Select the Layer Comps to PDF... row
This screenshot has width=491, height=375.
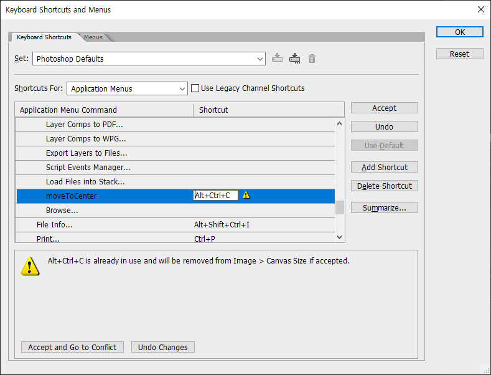click(x=175, y=125)
